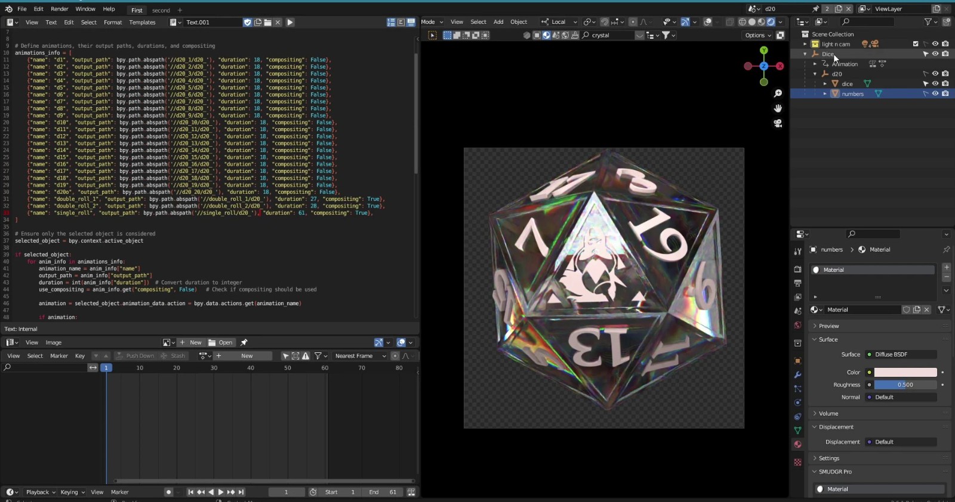Hide the dice object in viewport
Screen dimensions: 955x502
[x=935, y=83]
